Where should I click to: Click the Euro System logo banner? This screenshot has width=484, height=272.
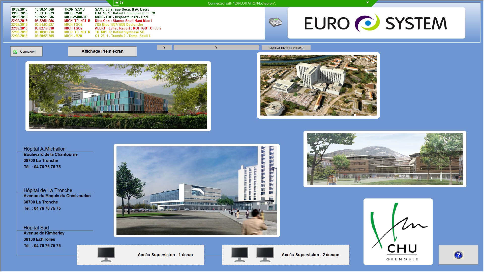click(x=376, y=23)
